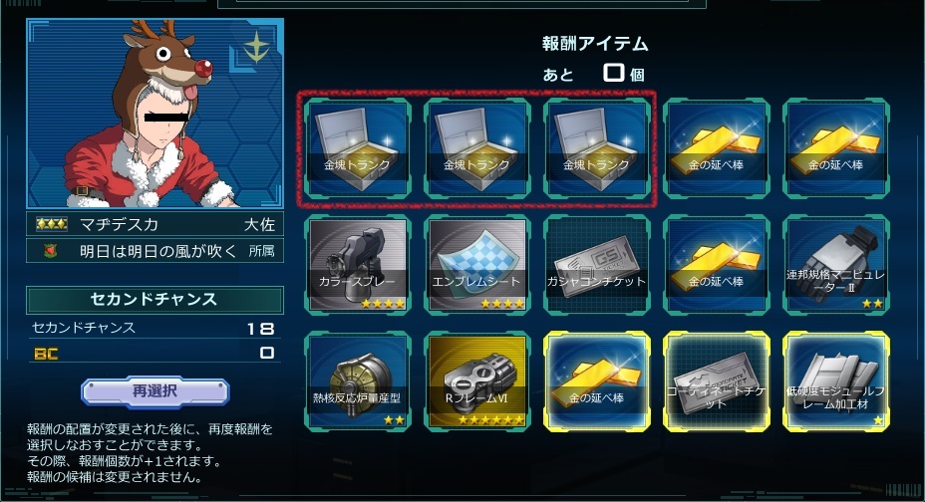Click the 金の延べ棒 next to ガシャコンチケット

click(x=717, y=265)
